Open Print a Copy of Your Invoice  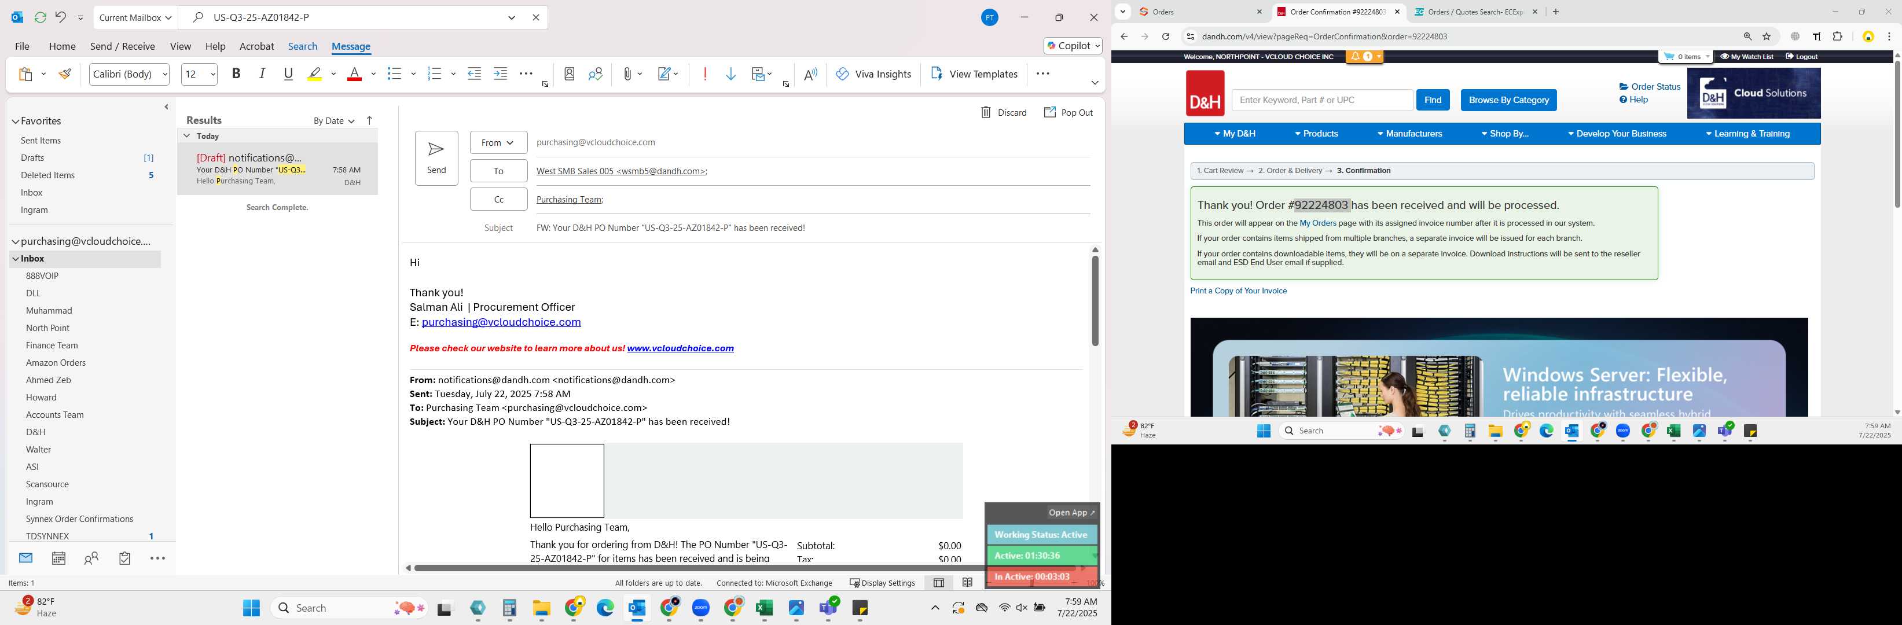(x=1238, y=291)
